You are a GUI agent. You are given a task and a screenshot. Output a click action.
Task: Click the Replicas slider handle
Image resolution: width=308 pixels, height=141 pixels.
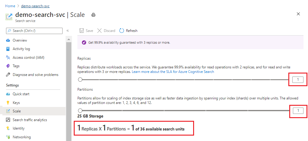[80, 80]
